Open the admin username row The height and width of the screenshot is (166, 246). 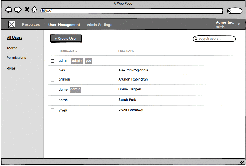click(x=63, y=61)
